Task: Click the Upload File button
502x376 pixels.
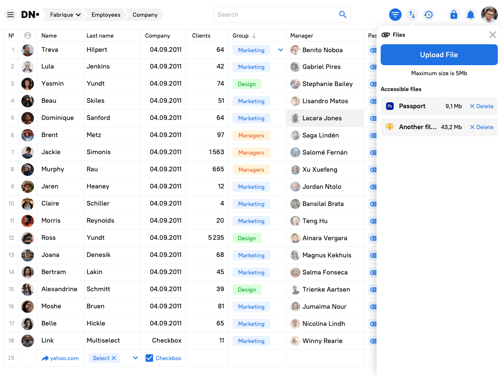Action: tap(439, 55)
